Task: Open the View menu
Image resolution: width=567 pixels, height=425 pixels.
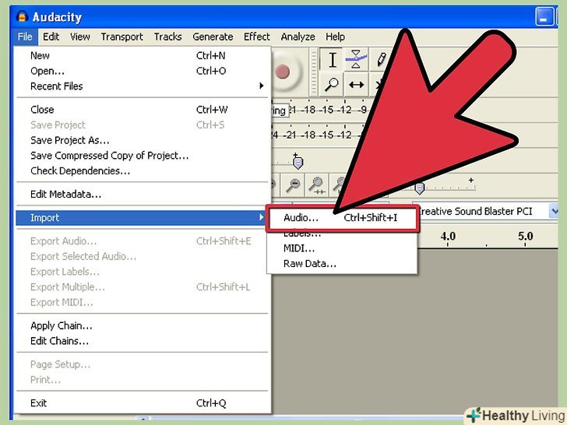Action: [x=80, y=37]
